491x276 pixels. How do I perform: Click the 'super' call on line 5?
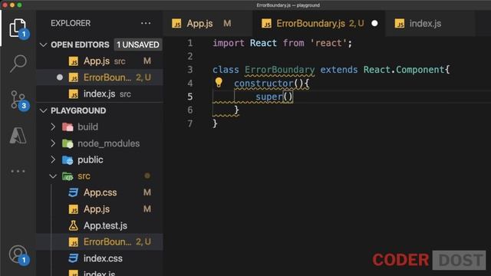point(269,97)
